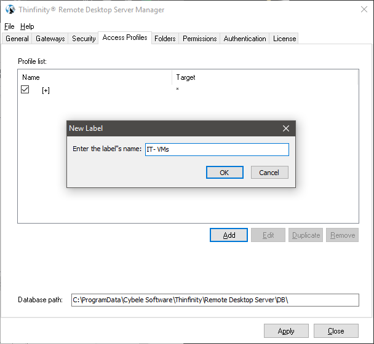Close the Server Manager window
Screen dimensions: 374x344
(364, 10)
